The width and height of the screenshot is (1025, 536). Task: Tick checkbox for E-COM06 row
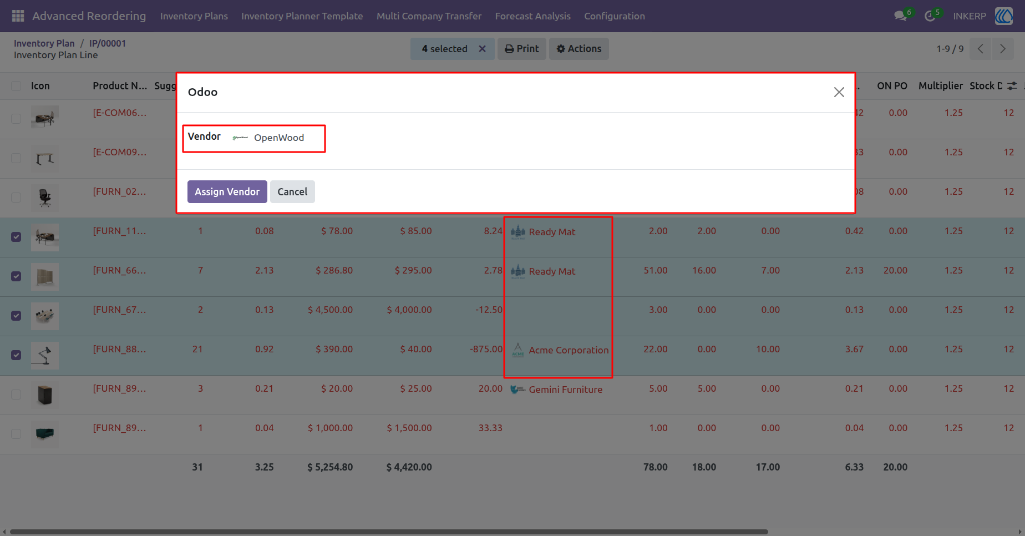16,119
